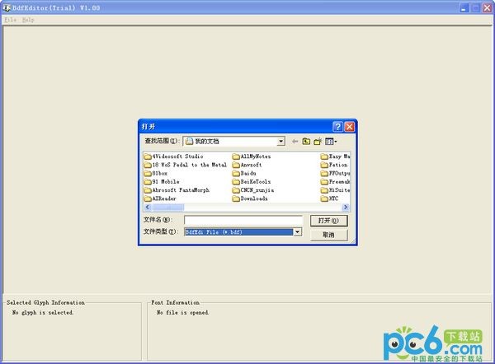The height and width of the screenshot is (364, 495).
Task: Open the Help menu
Action: 29,19
